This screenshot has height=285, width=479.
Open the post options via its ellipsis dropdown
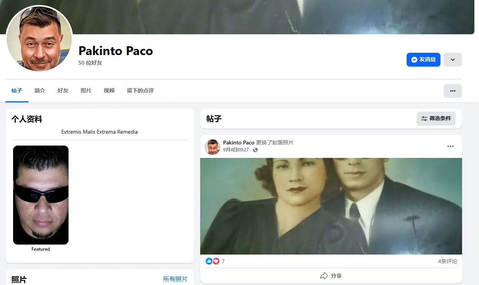tap(450, 146)
